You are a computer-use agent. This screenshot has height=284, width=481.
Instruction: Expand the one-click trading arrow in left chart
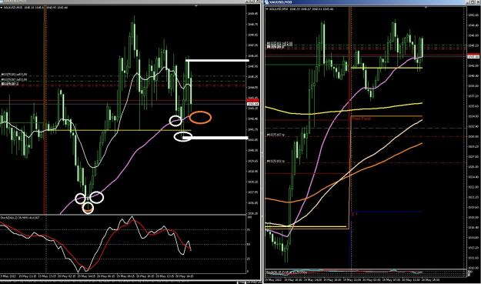coord(2,7)
